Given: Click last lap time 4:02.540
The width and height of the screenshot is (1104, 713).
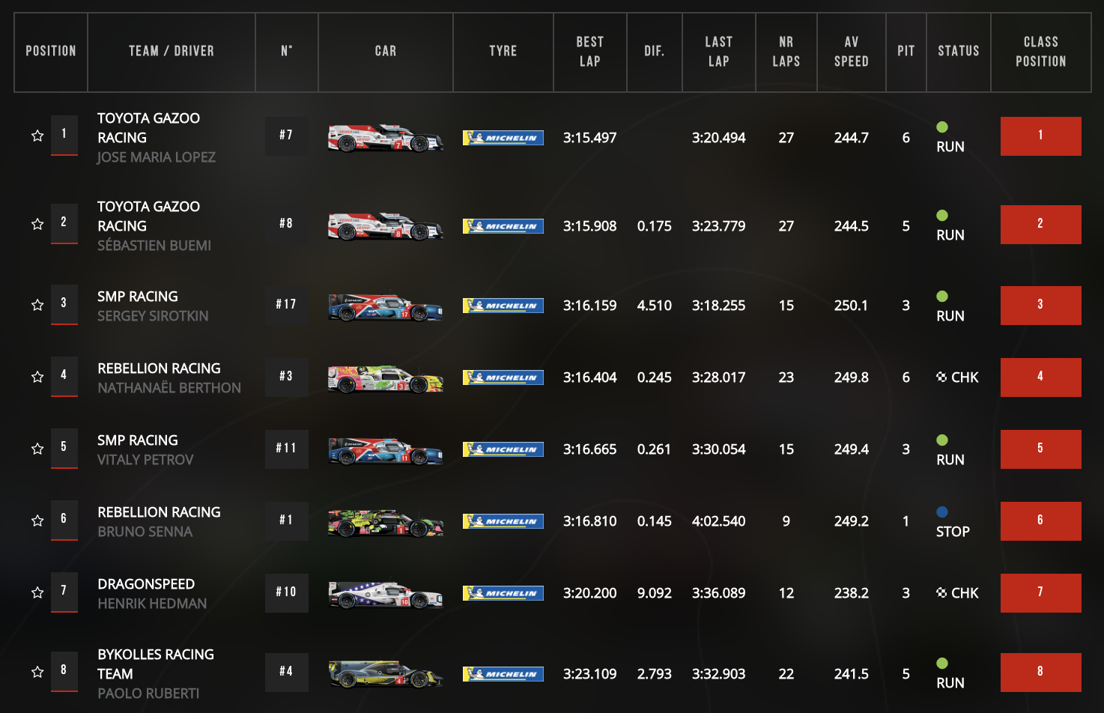Looking at the screenshot, I should (x=719, y=521).
